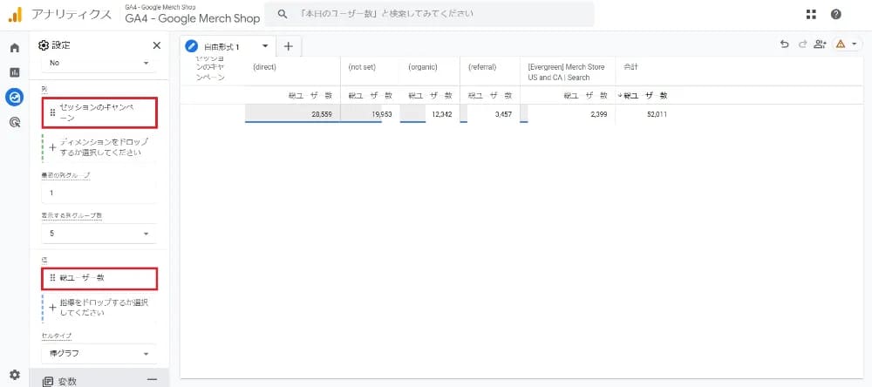Click 総ユーザー数 header under (referral)
This screenshot has width=872, height=387.
click(490, 95)
